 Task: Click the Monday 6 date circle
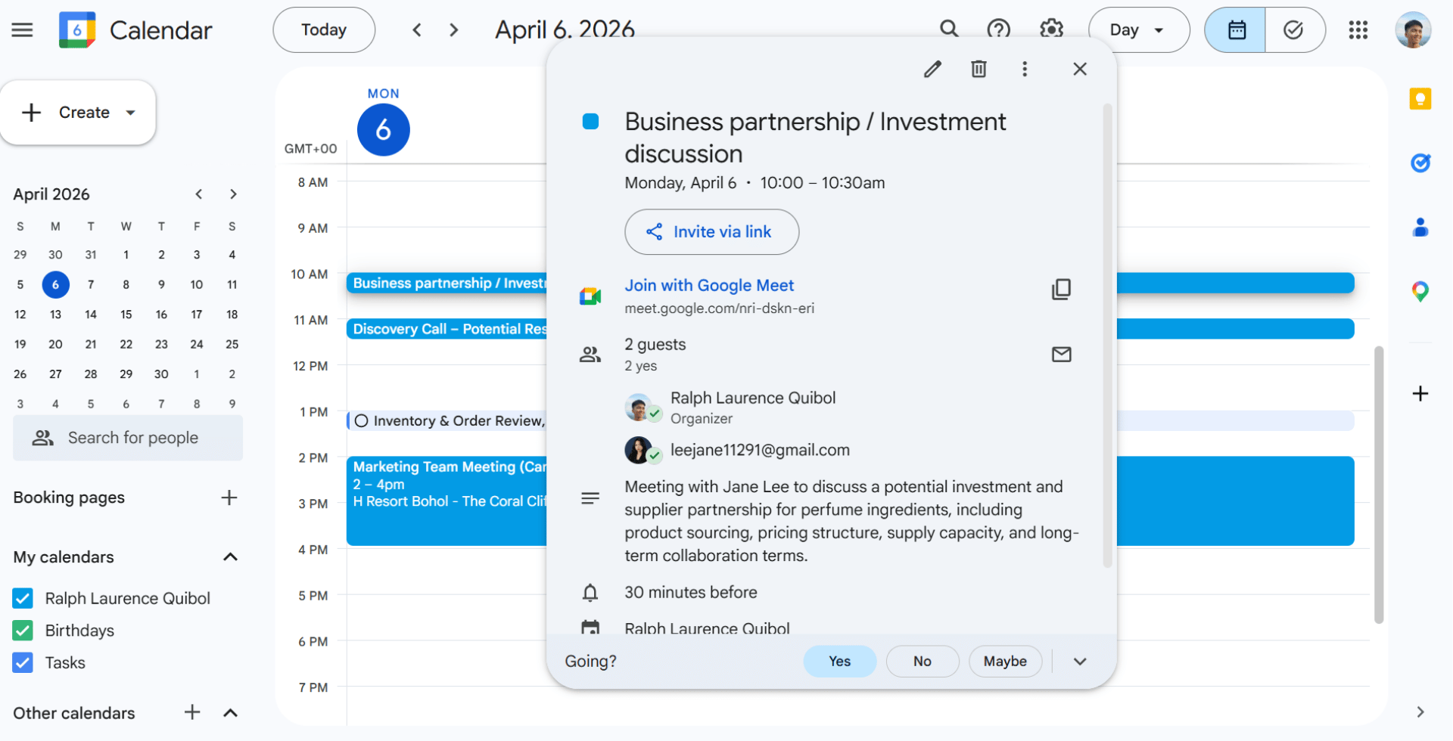pos(384,129)
